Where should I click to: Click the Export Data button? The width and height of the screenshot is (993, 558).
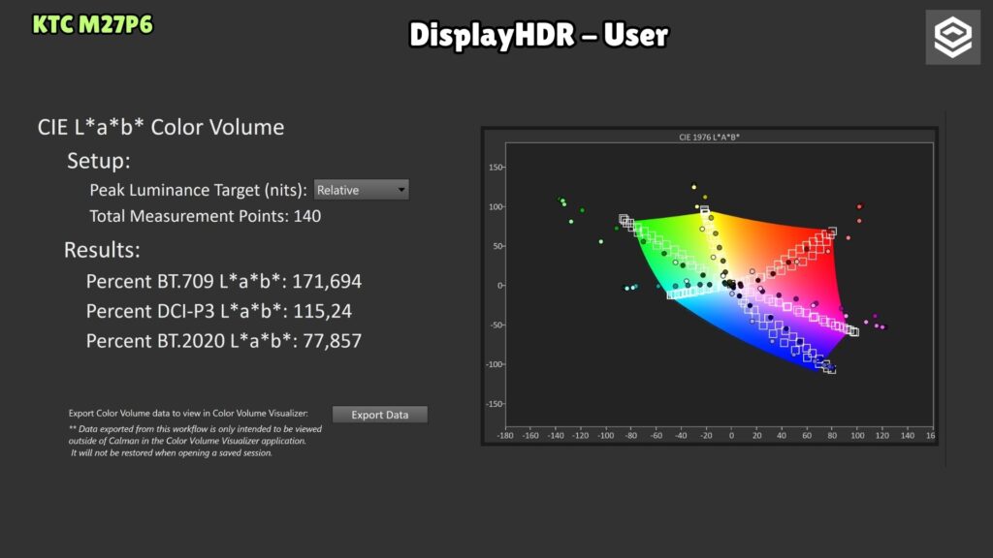click(x=380, y=415)
